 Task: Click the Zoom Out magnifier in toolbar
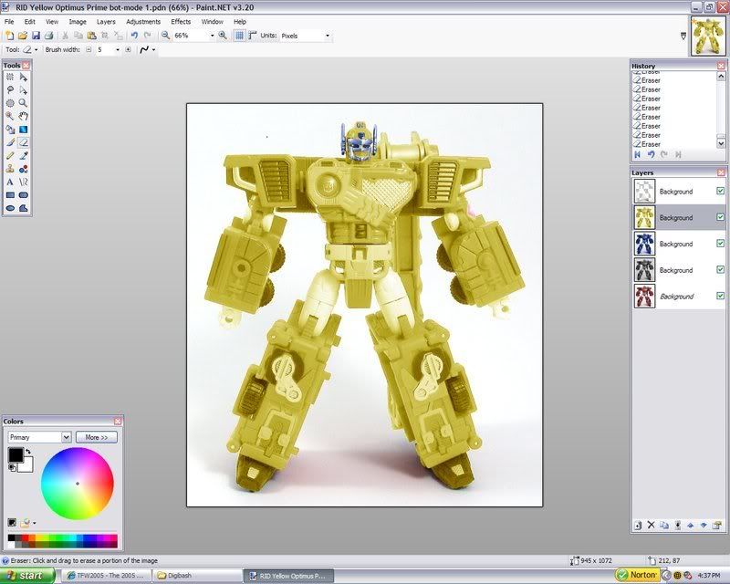tap(165, 36)
